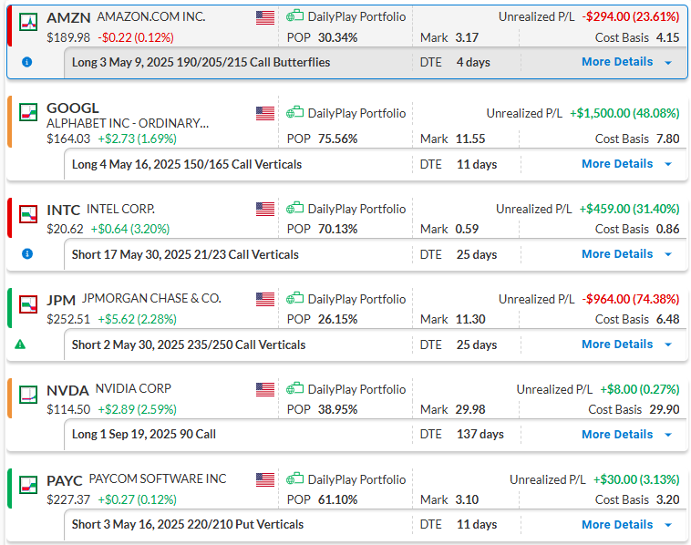The height and width of the screenshot is (545, 691).
Task: Click JPM unrealized P/L -$964.00 value
Action: click(x=631, y=299)
